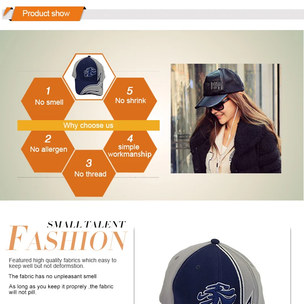
Task: Click the Product show banner label
Action: (x=46, y=13)
